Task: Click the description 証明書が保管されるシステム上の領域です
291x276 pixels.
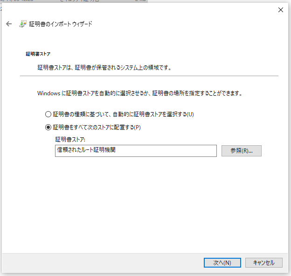Action: pyautogui.click(x=123, y=67)
